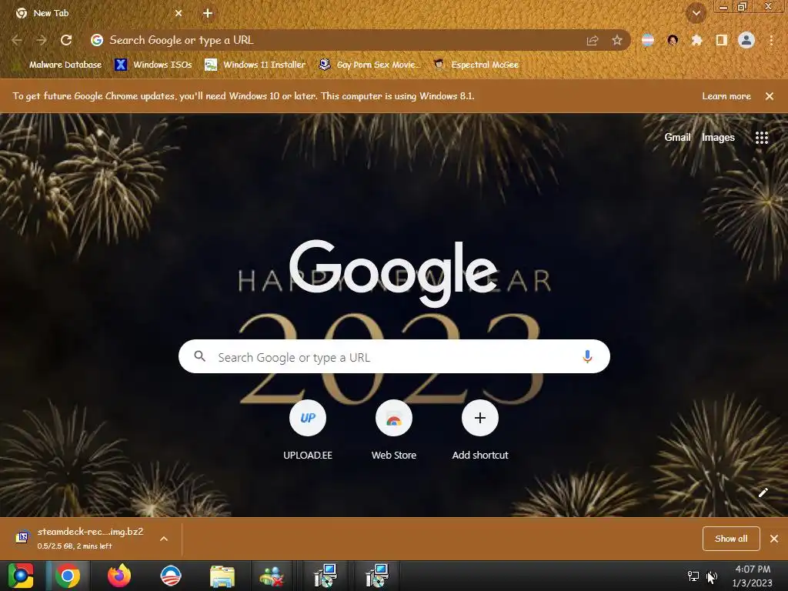Open the Obama-logo app on taskbar
Screen dimensions: 788x591
pos(170,576)
